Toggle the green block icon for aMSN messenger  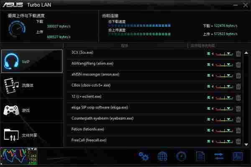point(208,75)
